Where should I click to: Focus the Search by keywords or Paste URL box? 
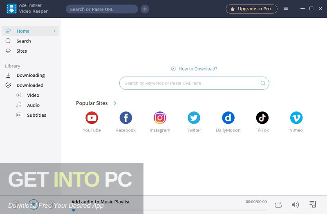pos(194,83)
